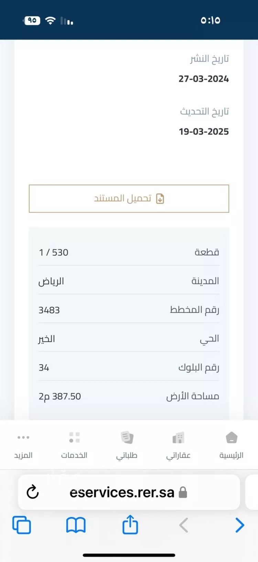Tap the padlock icon in the address bar
This screenshot has width=258, height=562.
[x=183, y=492]
